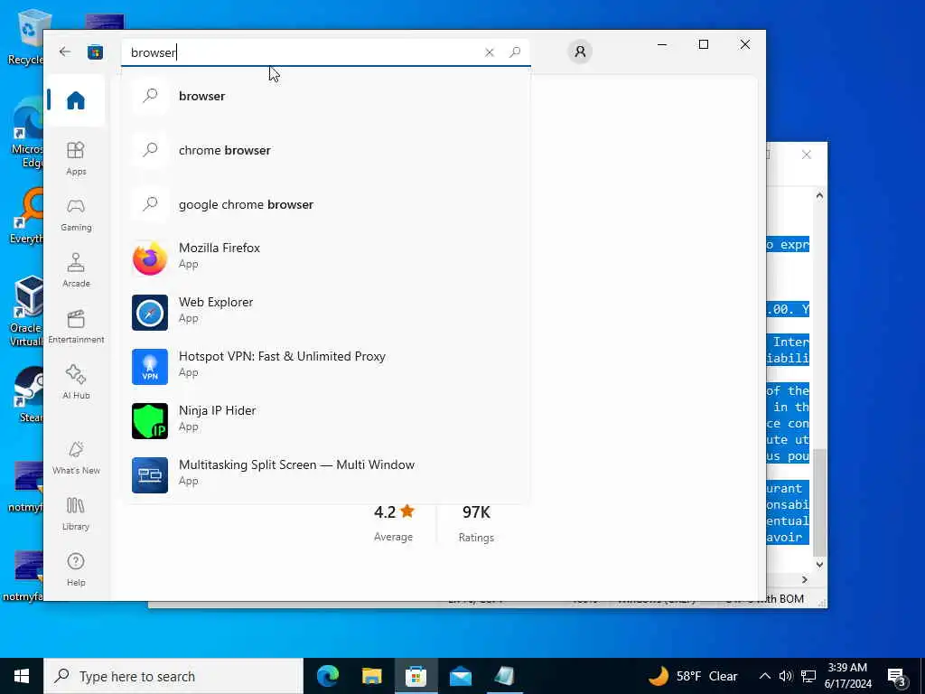The height and width of the screenshot is (694, 925).
Task: Click Notepad's scroll up arrow
Action: click(819, 195)
